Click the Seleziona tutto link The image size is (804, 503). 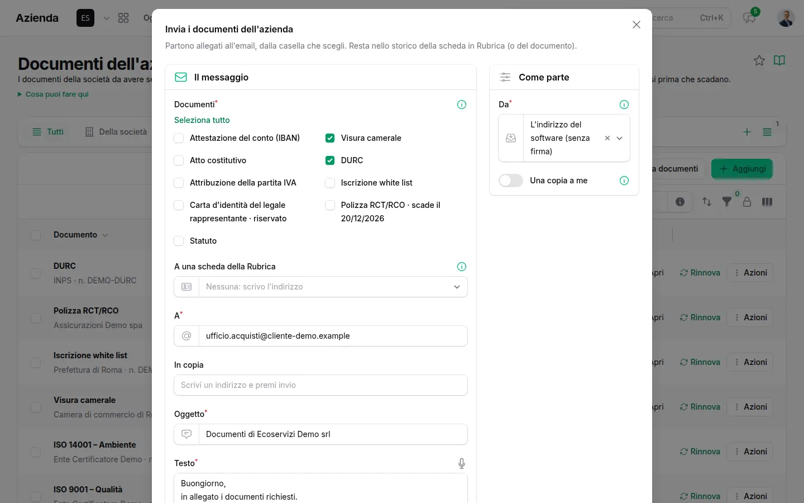point(202,120)
